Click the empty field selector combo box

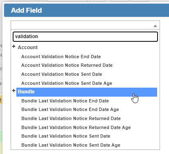coord(85,25)
